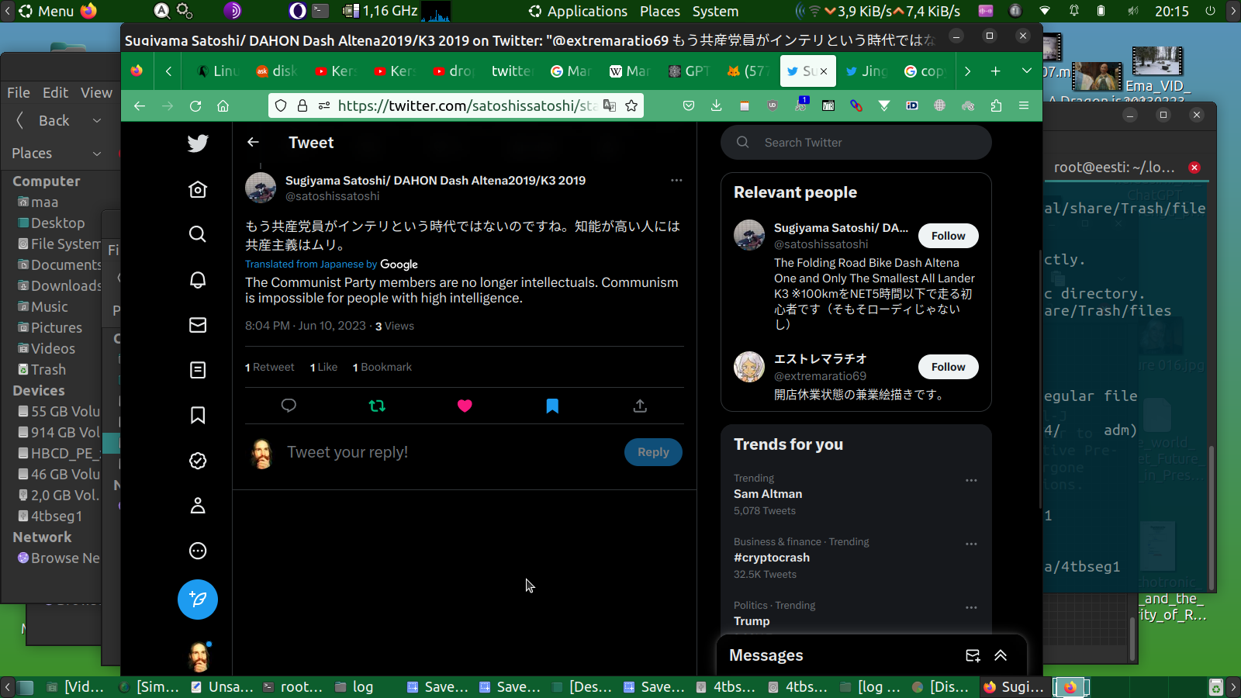Viewport: 1241px width, 698px height.
Task: Open the 1 Like list
Action: (x=323, y=367)
